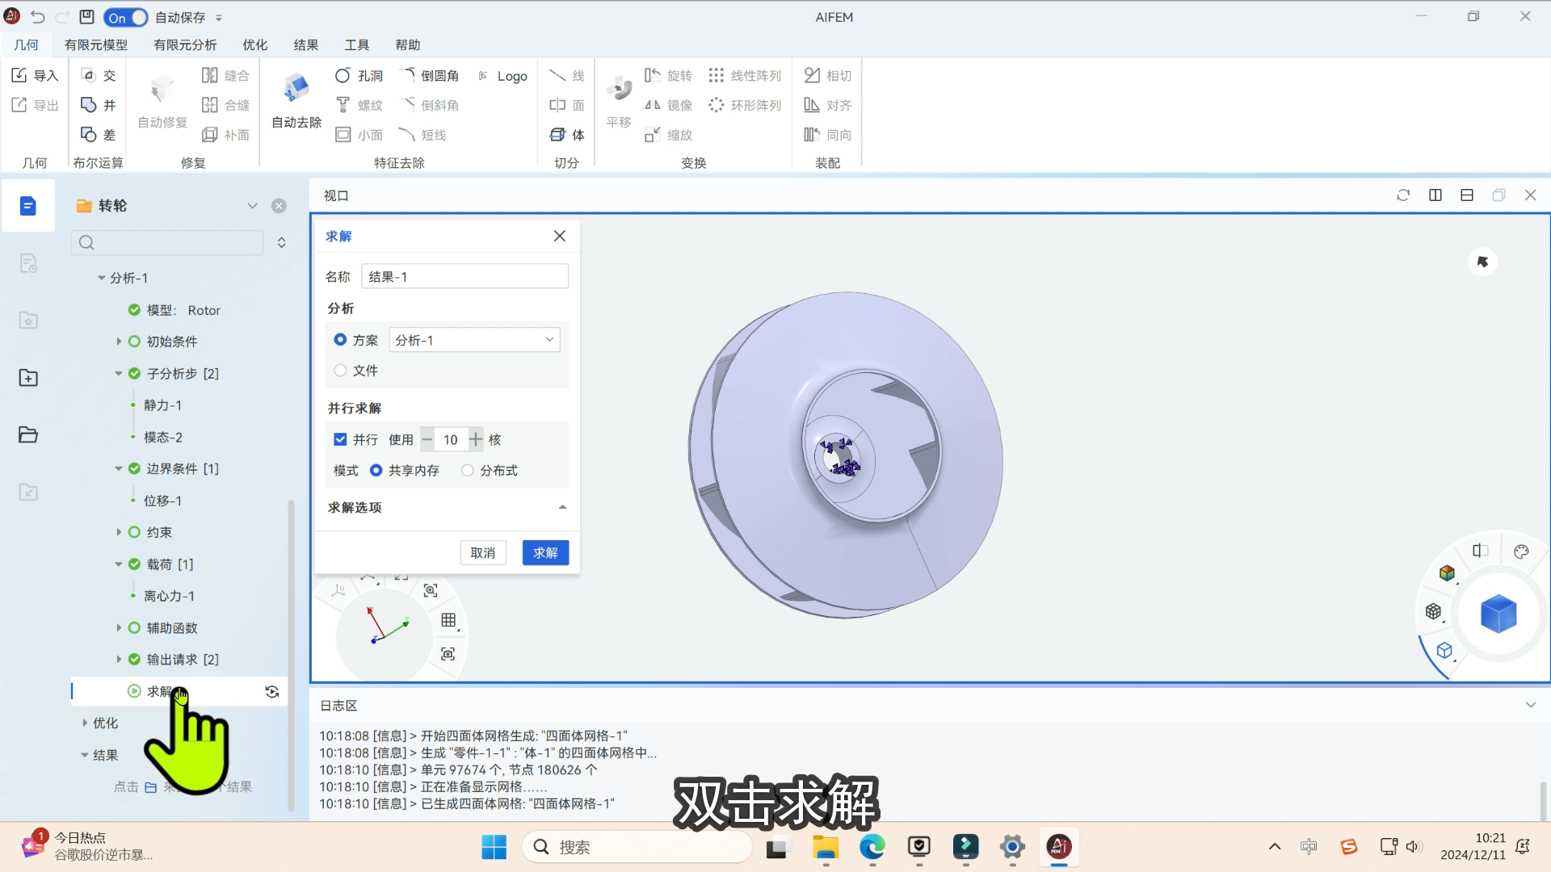This screenshot has width=1551, height=872.
Task: Click the refresh icon in viewport header
Action: click(x=1403, y=195)
